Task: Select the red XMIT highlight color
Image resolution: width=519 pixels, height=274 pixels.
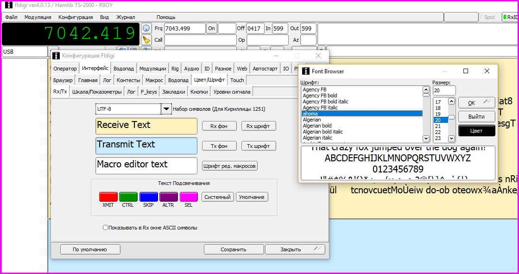Action: tap(108, 197)
